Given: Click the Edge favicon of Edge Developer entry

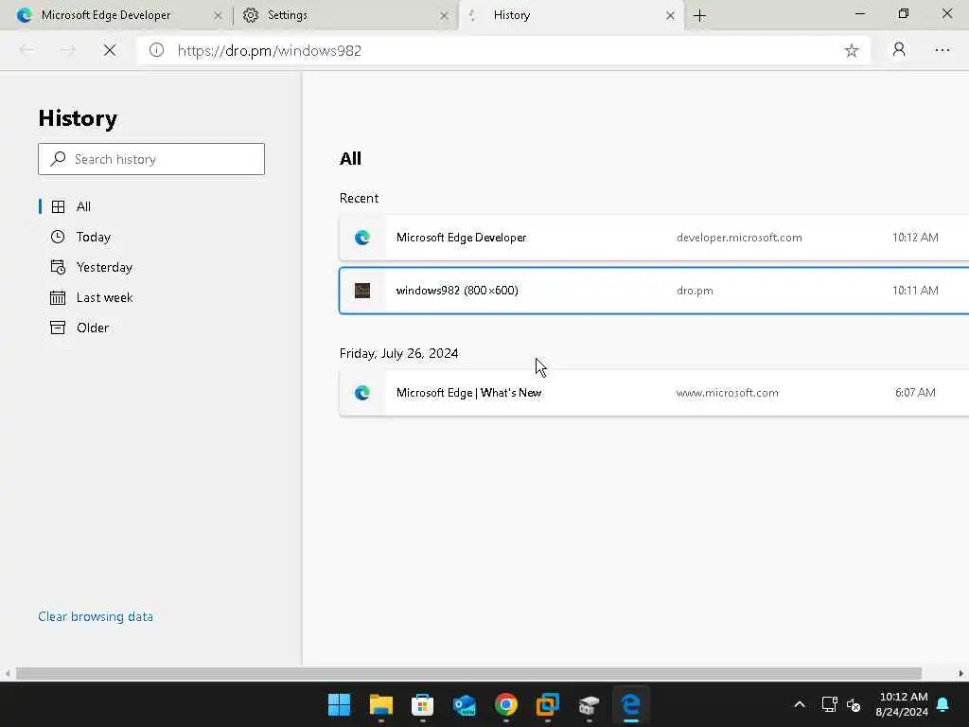Looking at the screenshot, I should tap(362, 238).
